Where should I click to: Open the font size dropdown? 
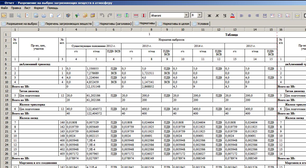[x=200, y=15]
